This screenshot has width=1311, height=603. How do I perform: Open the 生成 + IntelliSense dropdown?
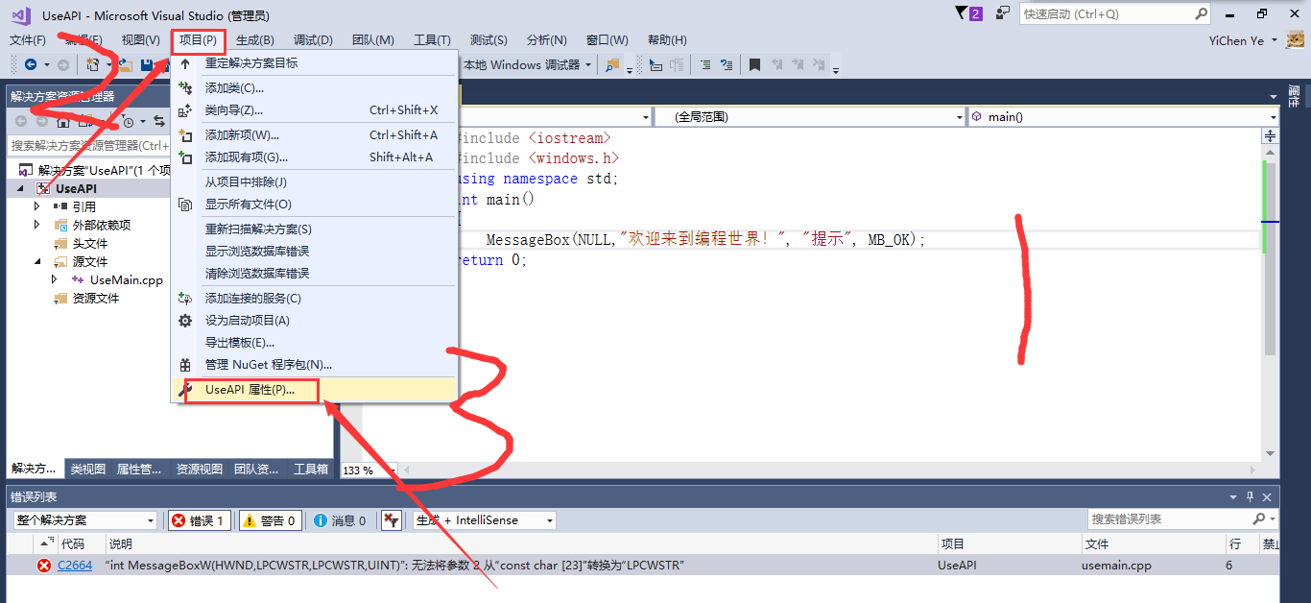coord(483,519)
